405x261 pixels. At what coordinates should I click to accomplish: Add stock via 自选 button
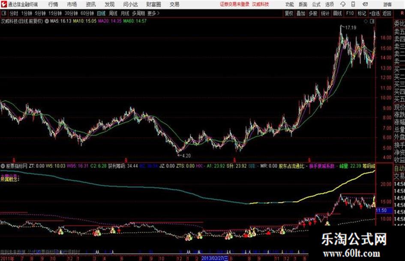click(x=375, y=13)
